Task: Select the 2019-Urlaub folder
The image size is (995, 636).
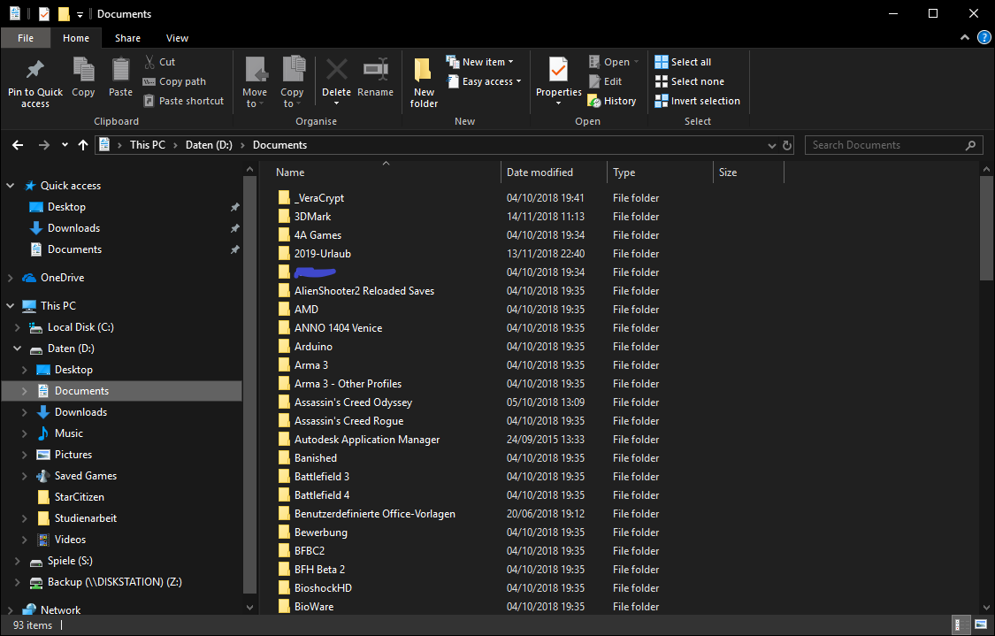Action: pos(322,254)
